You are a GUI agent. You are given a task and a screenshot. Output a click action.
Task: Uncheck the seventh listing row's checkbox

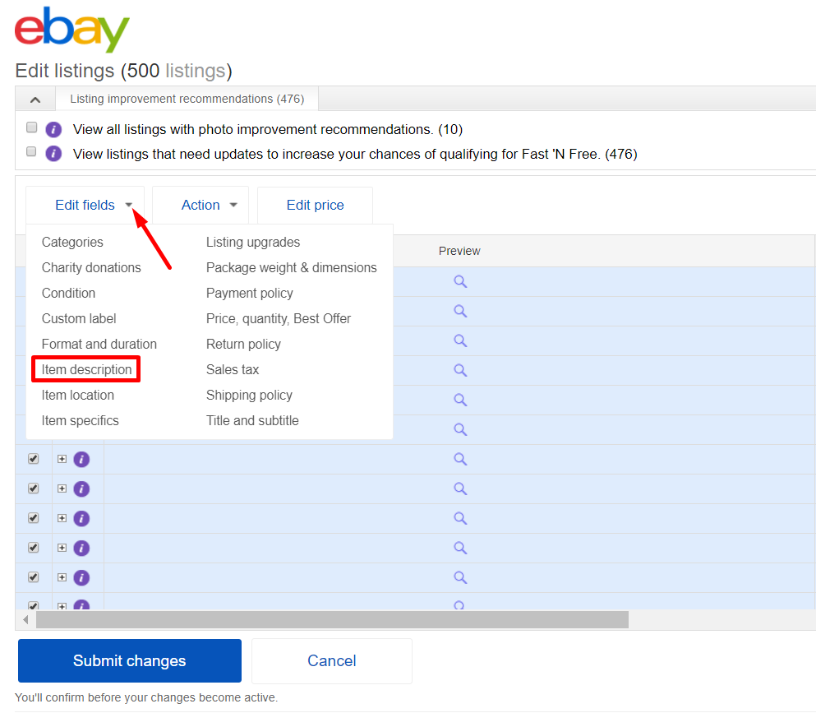[34, 459]
